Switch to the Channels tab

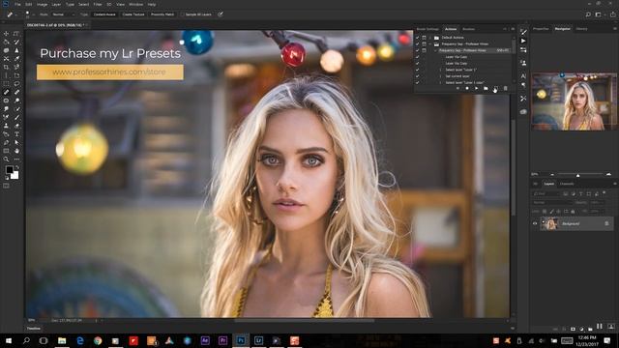pyautogui.click(x=567, y=184)
